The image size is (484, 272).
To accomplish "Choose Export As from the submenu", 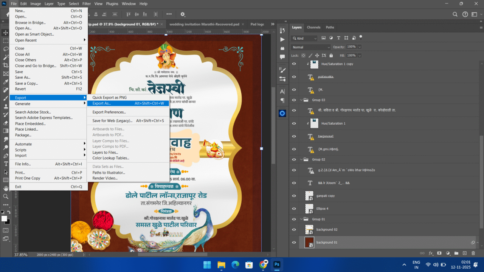I will point(102,103).
